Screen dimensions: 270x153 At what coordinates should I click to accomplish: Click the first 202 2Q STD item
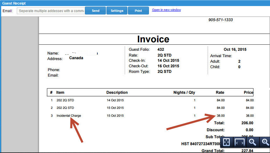[x=65, y=100]
